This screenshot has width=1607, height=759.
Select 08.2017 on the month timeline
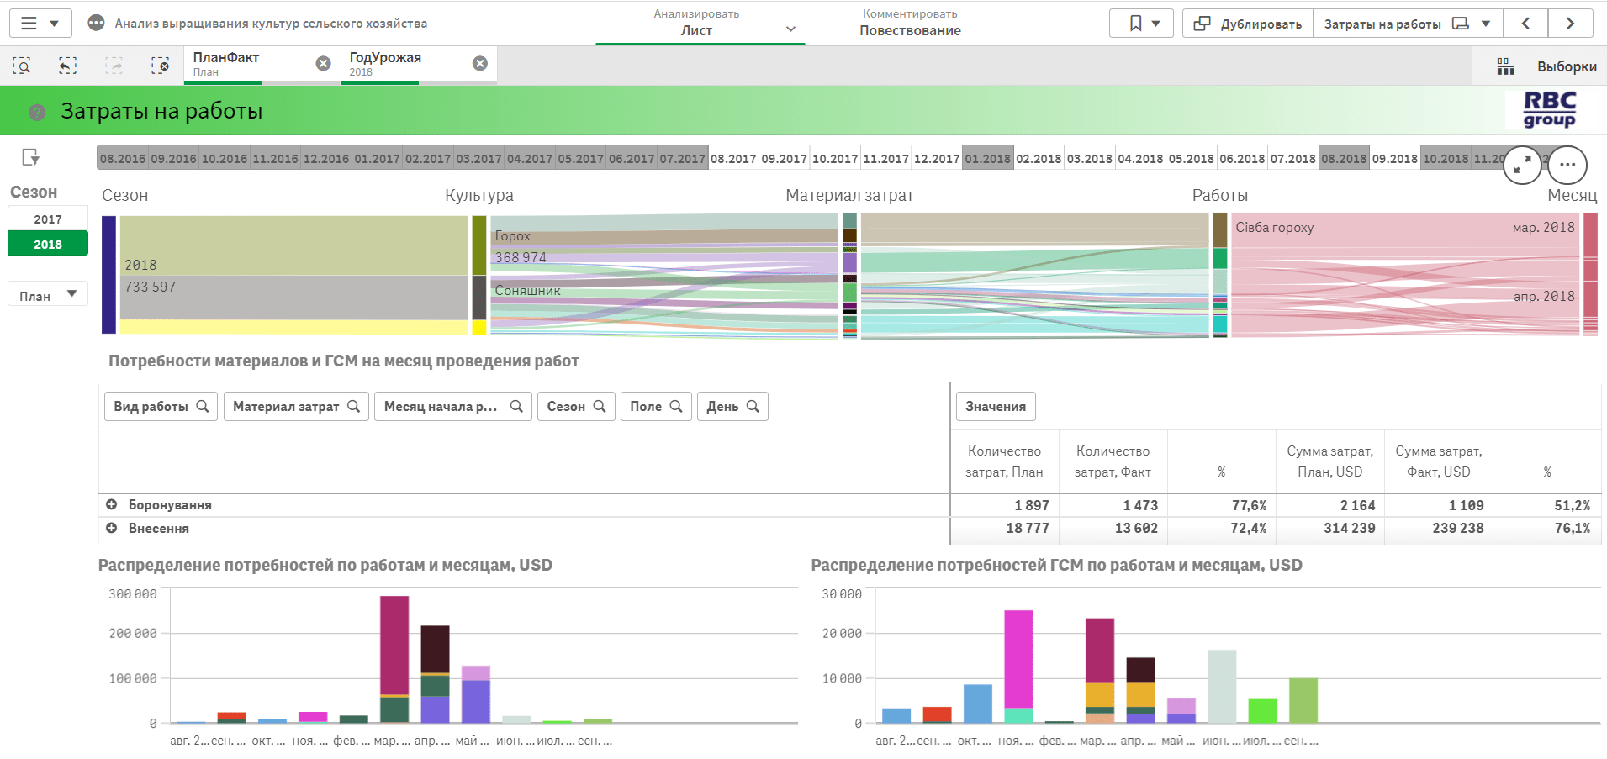pos(733,159)
